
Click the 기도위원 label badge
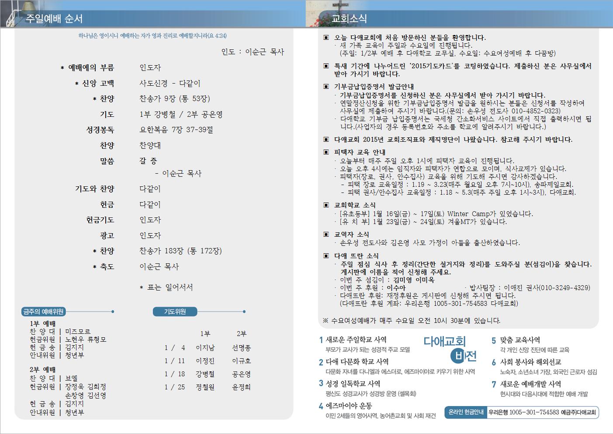(x=175, y=311)
